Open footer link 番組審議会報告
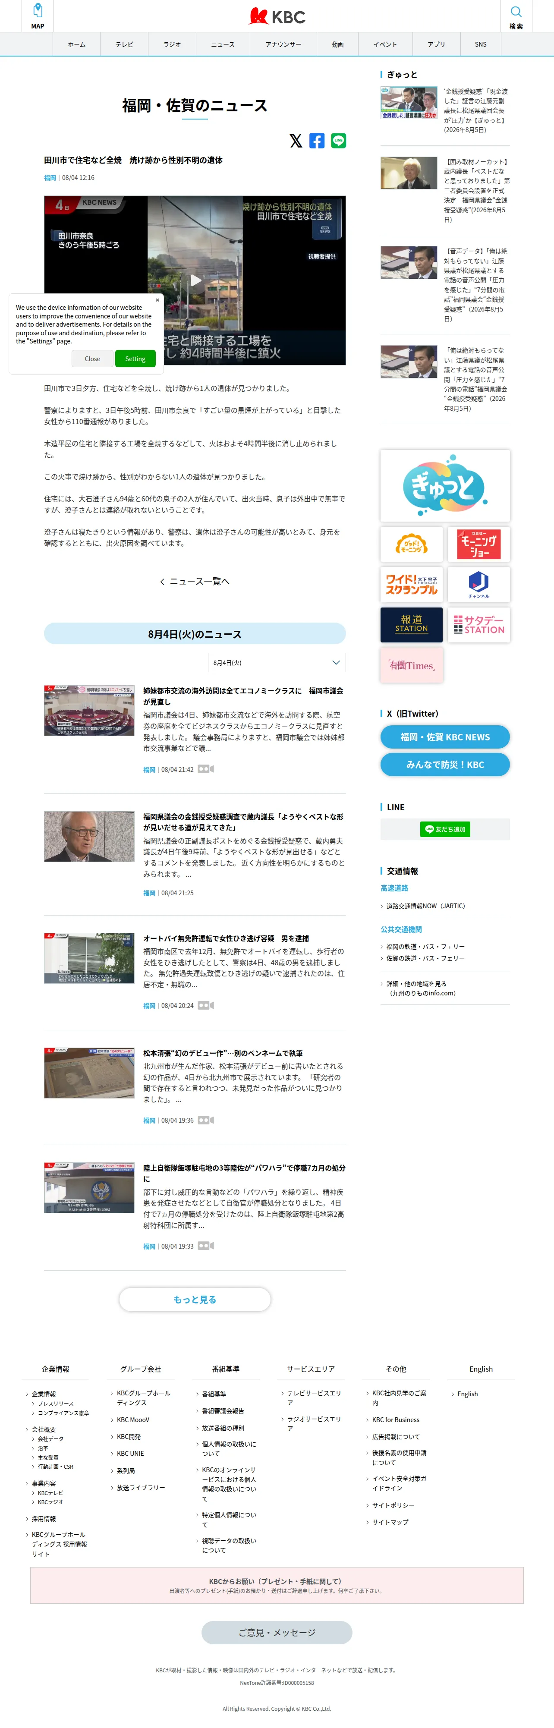The height and width of the screenshot is (1728, 554). tap(223, 1411)
